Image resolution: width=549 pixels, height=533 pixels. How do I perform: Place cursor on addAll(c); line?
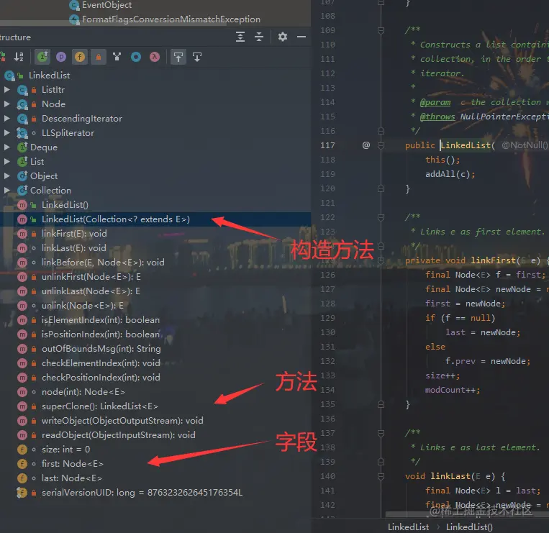tap(450, 174)
